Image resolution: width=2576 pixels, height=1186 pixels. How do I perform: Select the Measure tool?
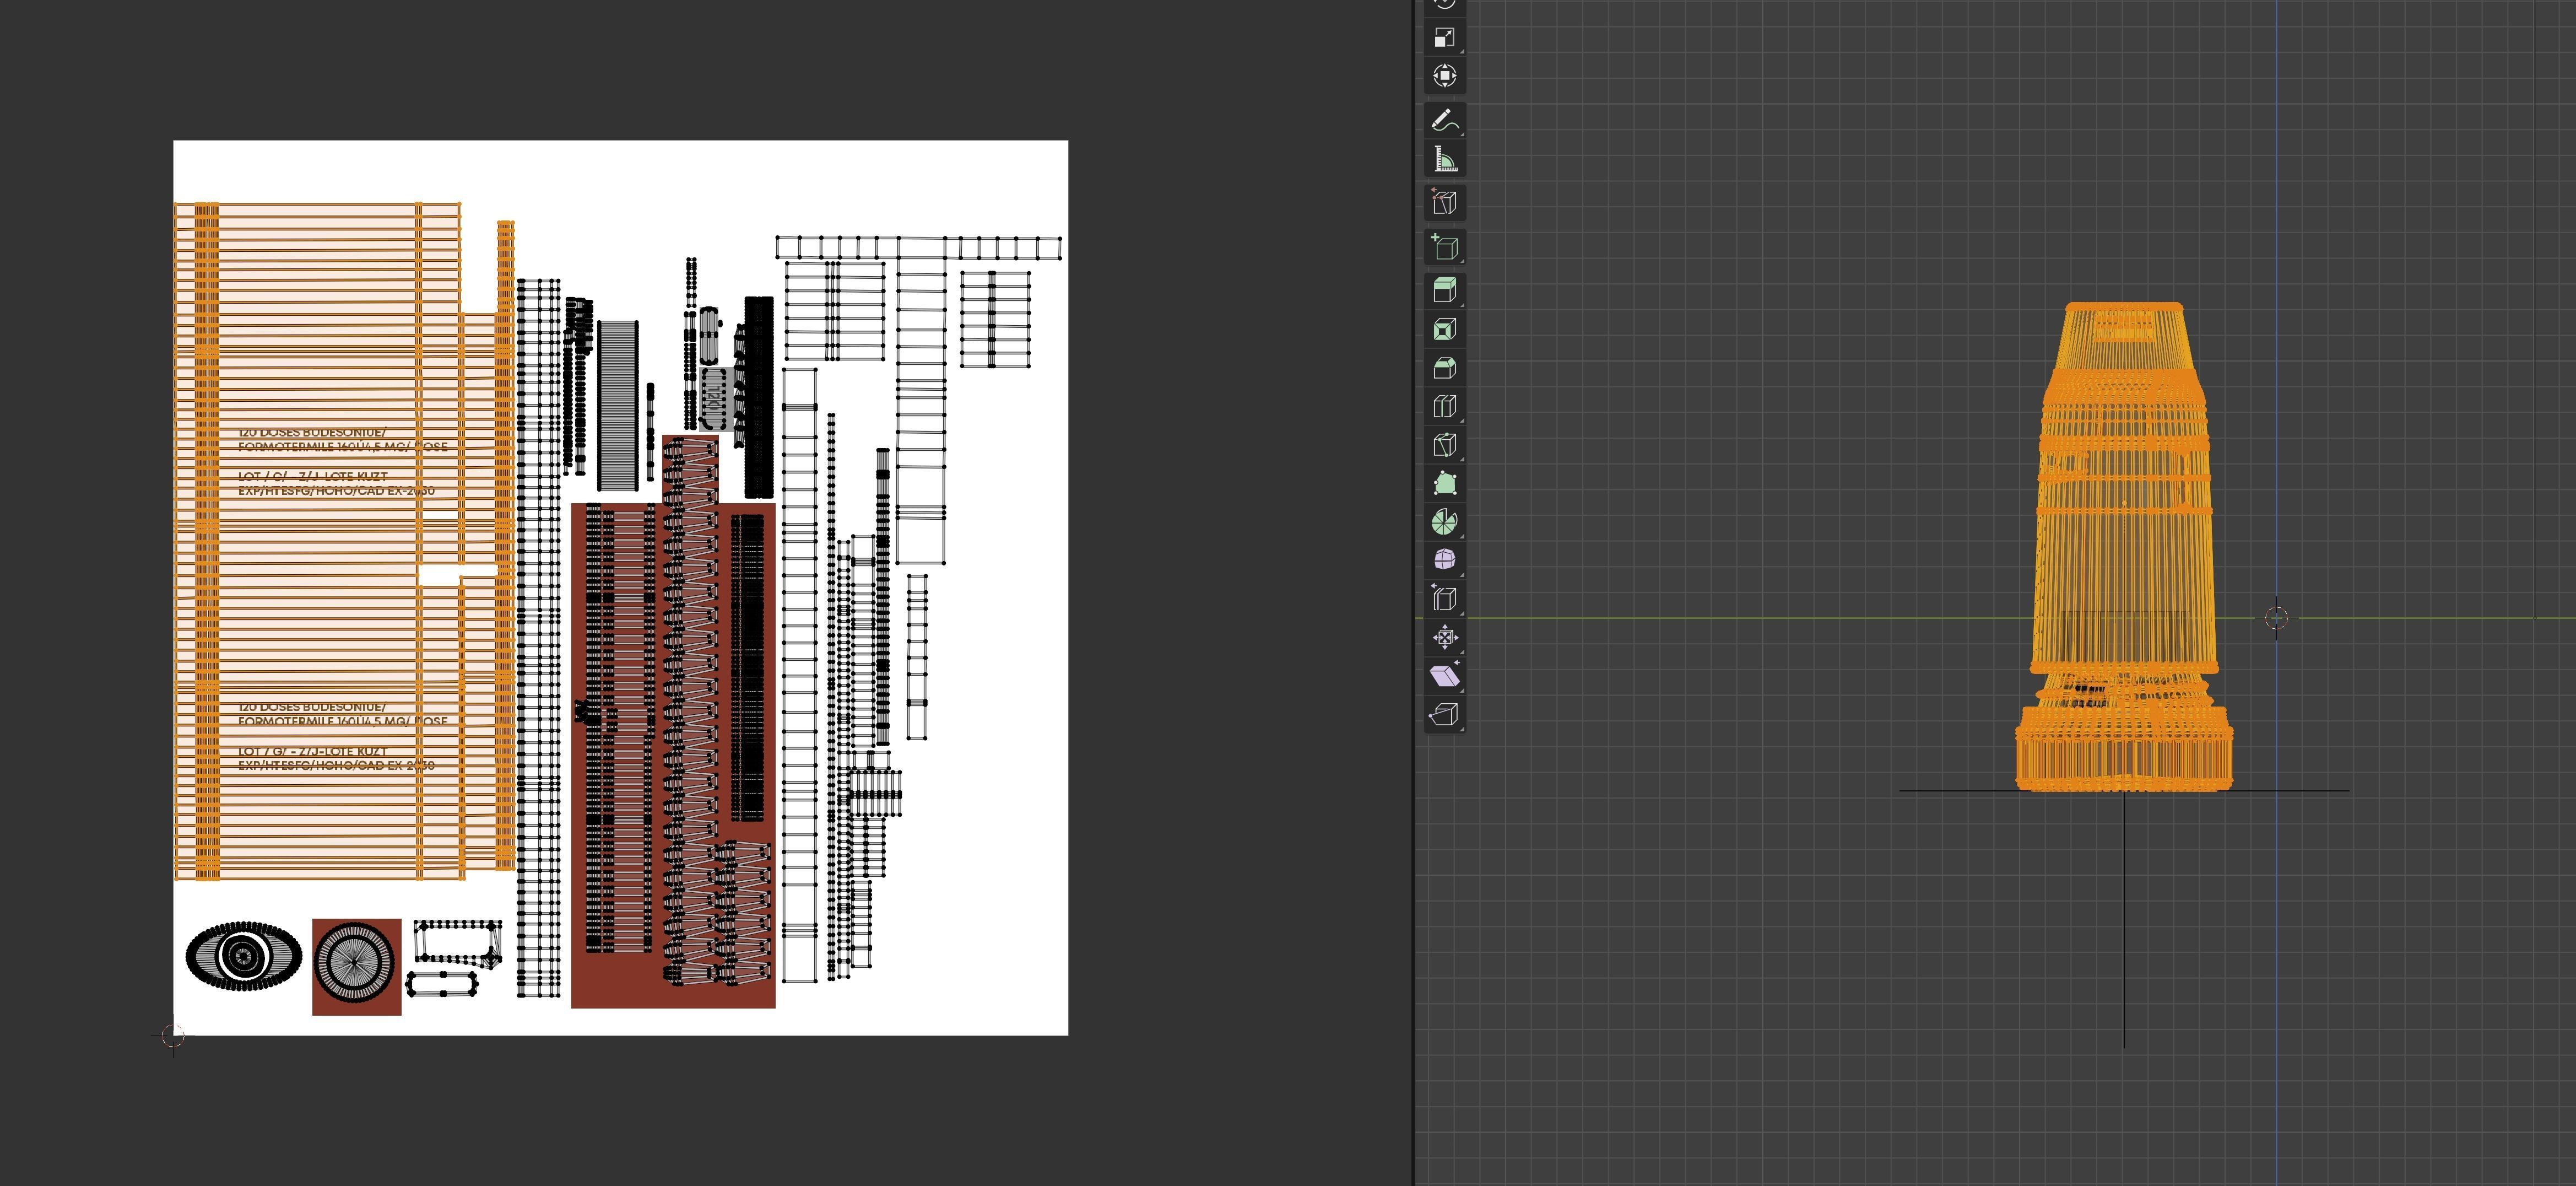[x=1444, y=159]
